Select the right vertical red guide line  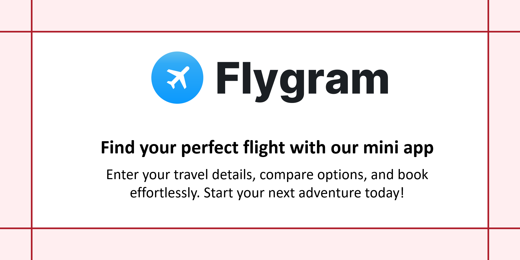488,130
